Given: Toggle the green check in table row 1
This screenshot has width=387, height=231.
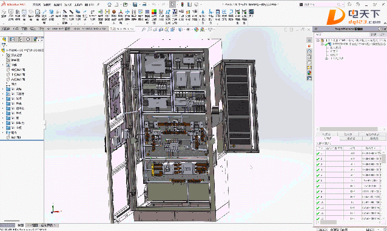Looking at the screenshot, I should pyautogui.click(x=318, y=153).
